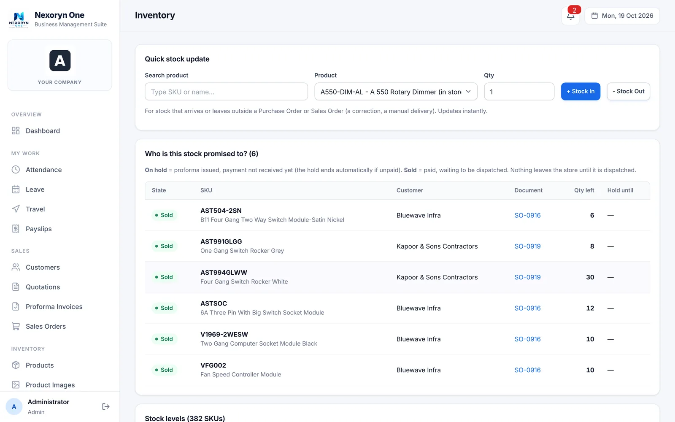
Task: Open the notifications bell
Action: 570,16
